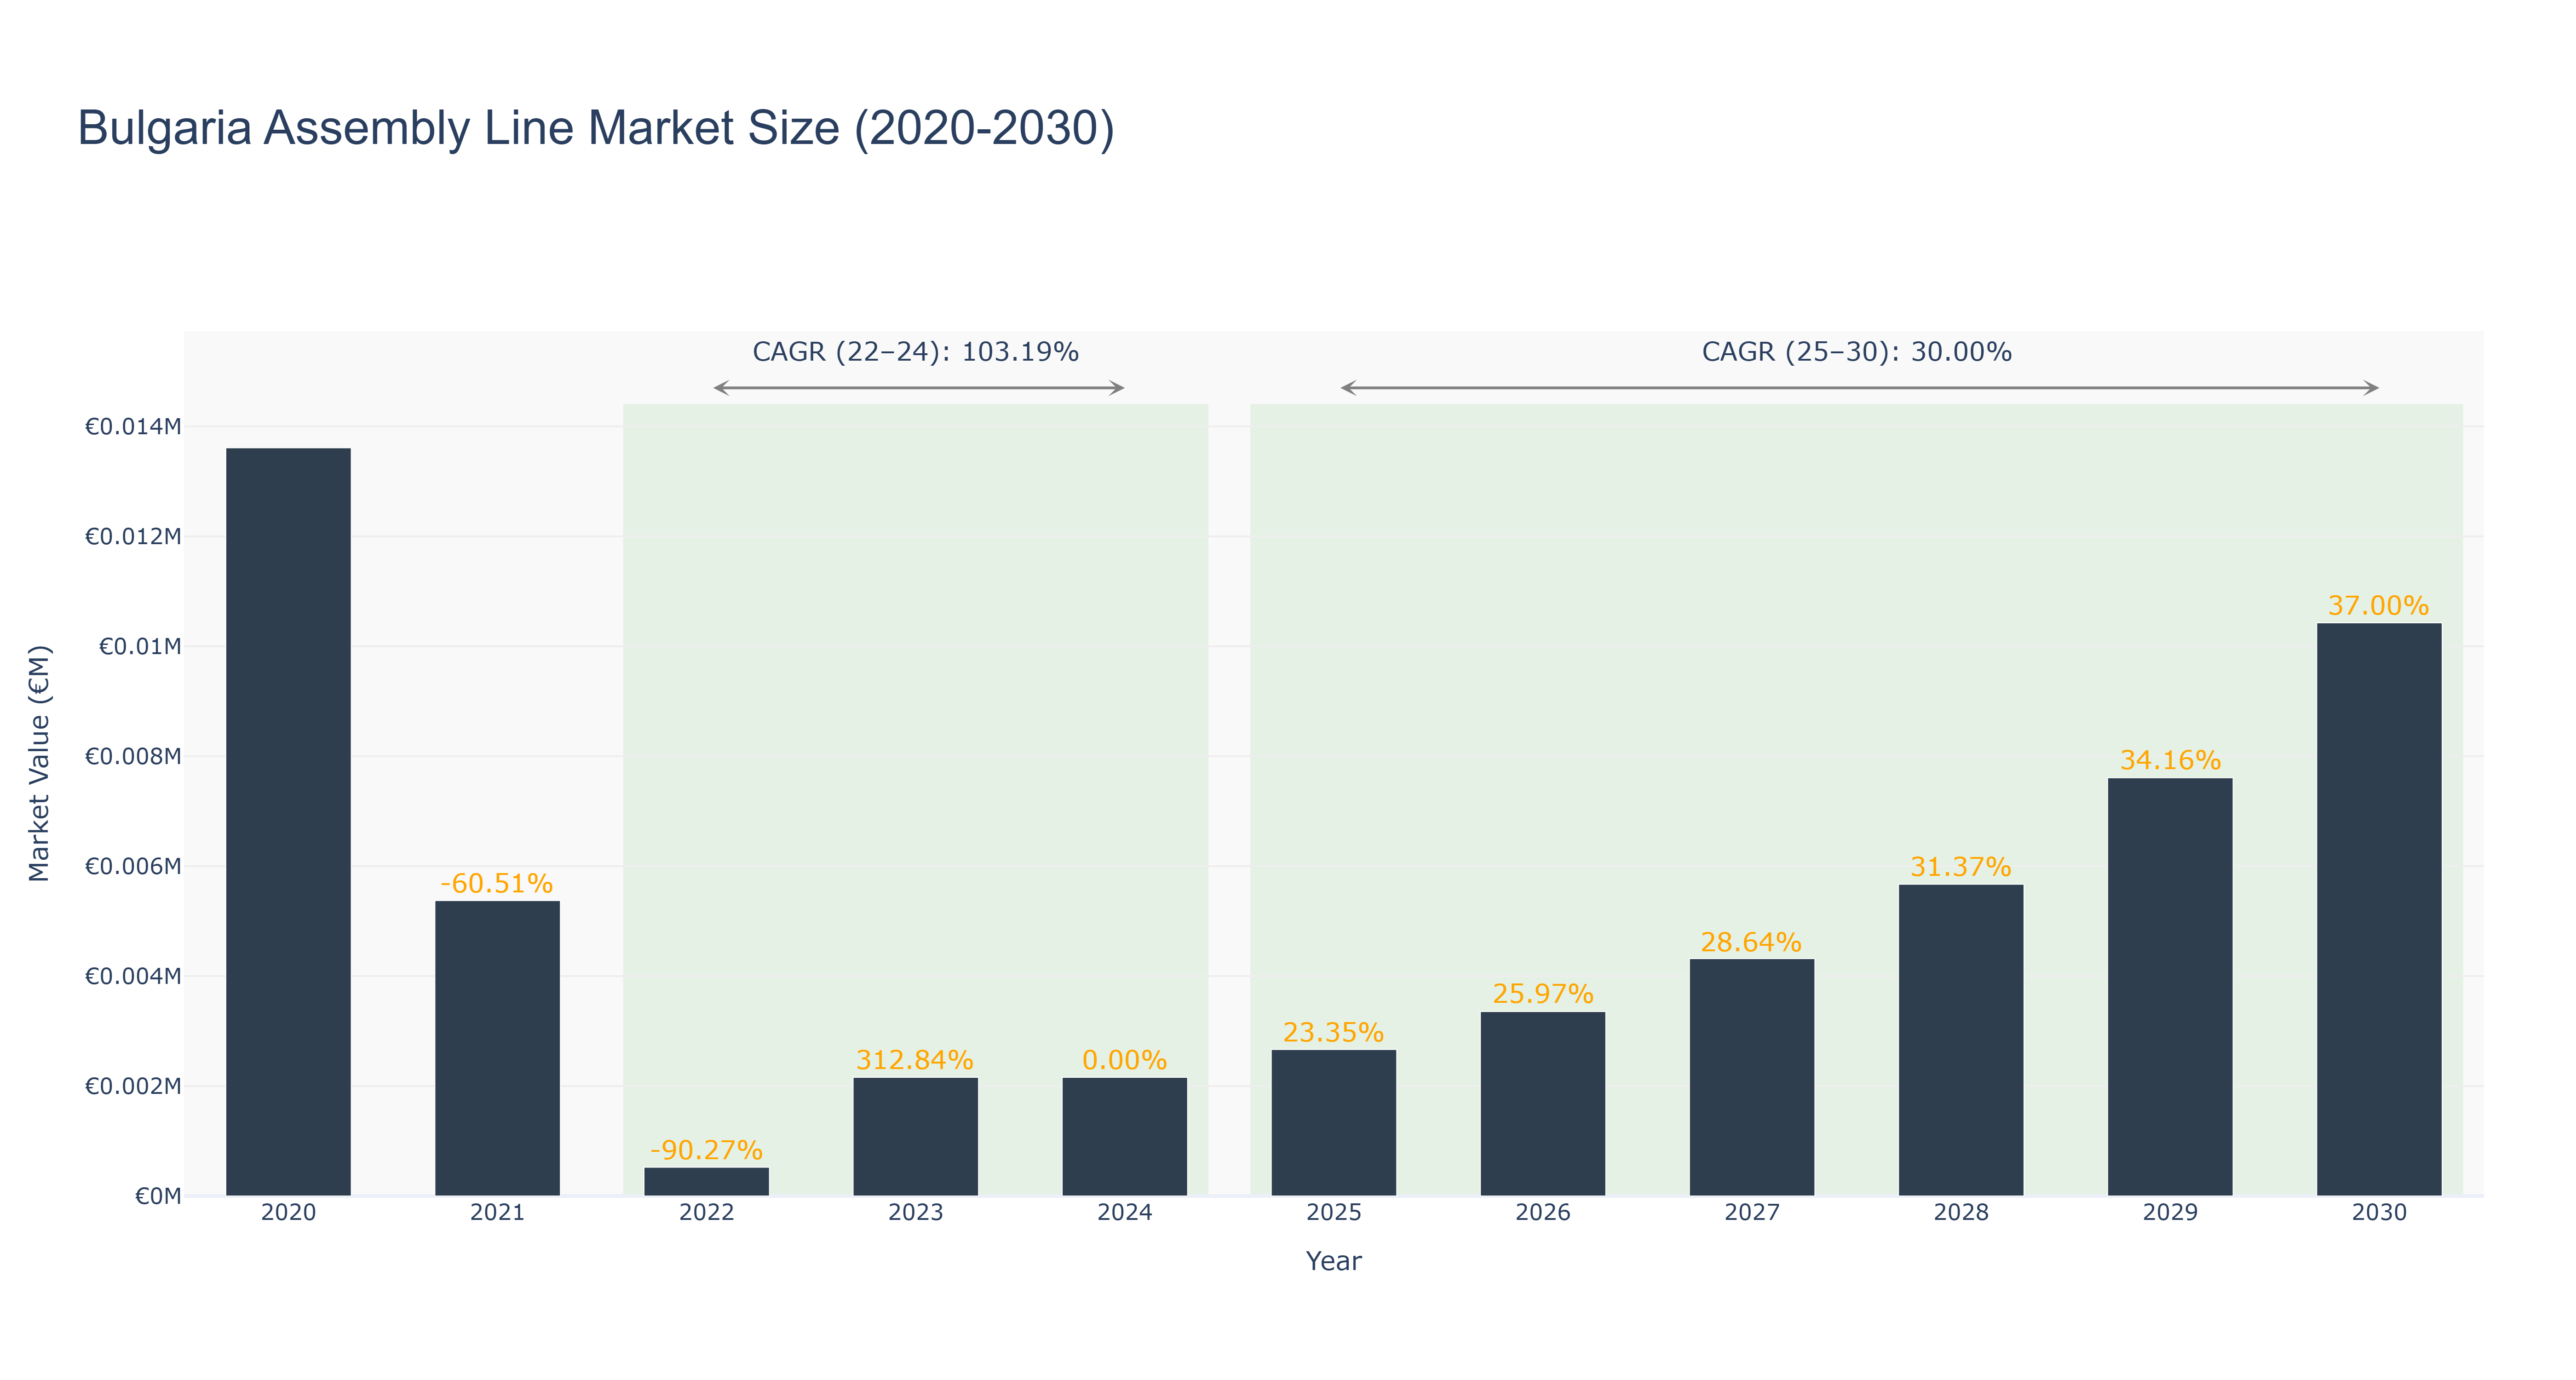Click the 'Market Value (€M)' axis title
The image size is (2576, 1380).
39,763
